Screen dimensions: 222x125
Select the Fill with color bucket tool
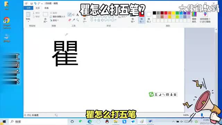[x=73, y=15]
